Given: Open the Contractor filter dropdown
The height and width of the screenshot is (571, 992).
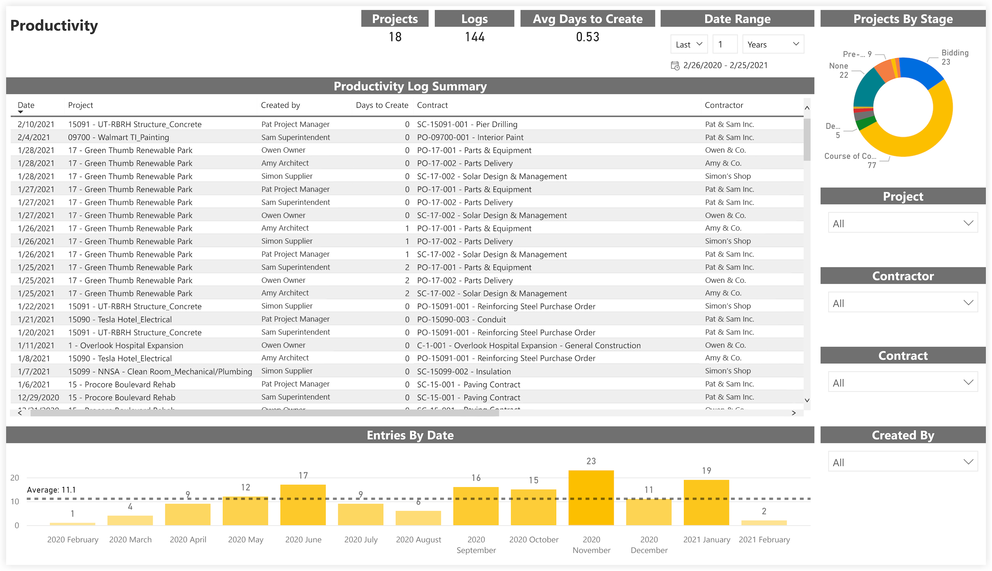Looking at the screenshot, I should (x=902, y=302).
